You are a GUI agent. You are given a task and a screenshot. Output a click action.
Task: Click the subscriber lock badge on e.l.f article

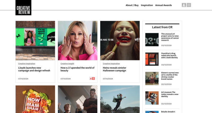[x=92, y=78]
